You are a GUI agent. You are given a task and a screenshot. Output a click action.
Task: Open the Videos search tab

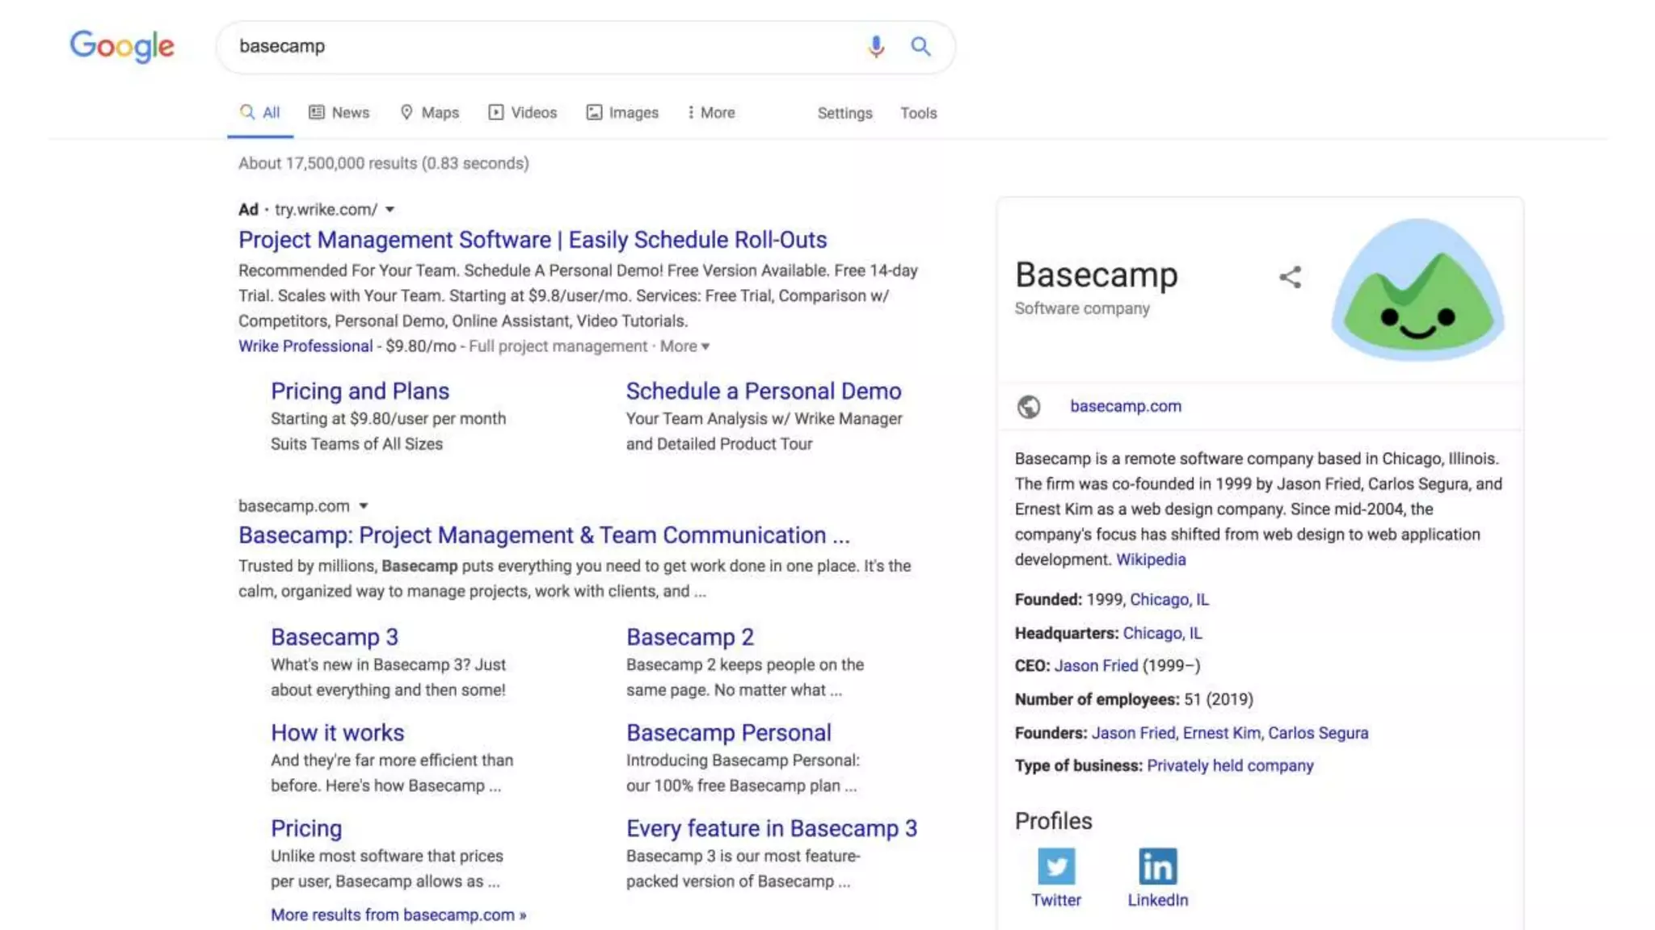523,113
